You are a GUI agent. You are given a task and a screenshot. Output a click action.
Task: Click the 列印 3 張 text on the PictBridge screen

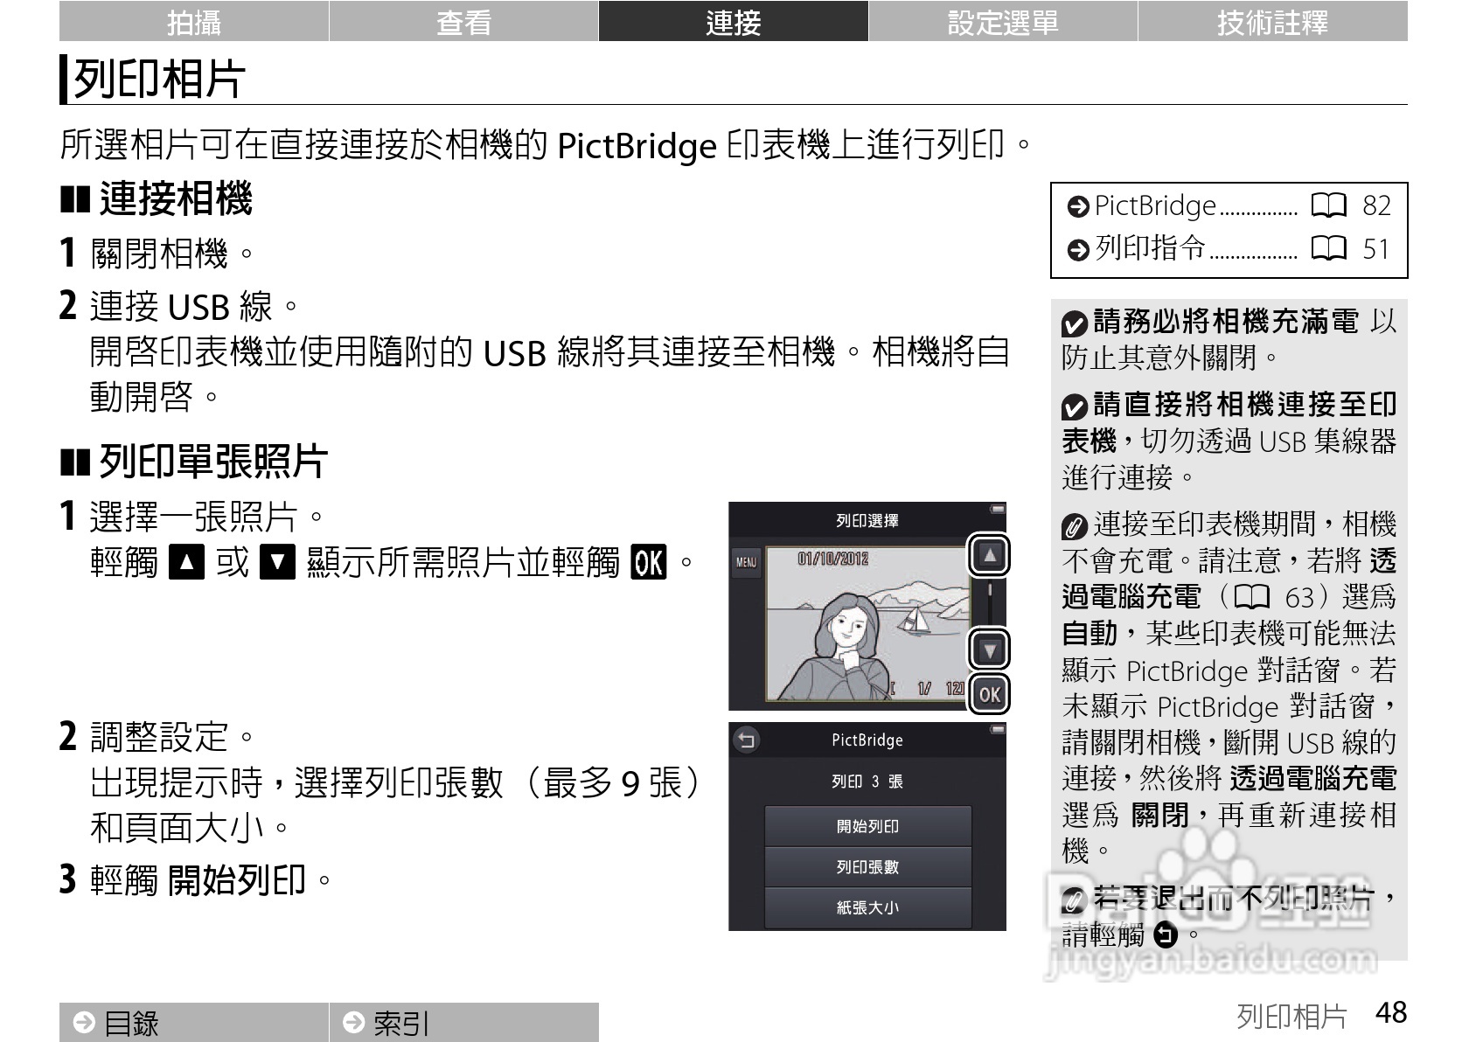tap(867, 781)
